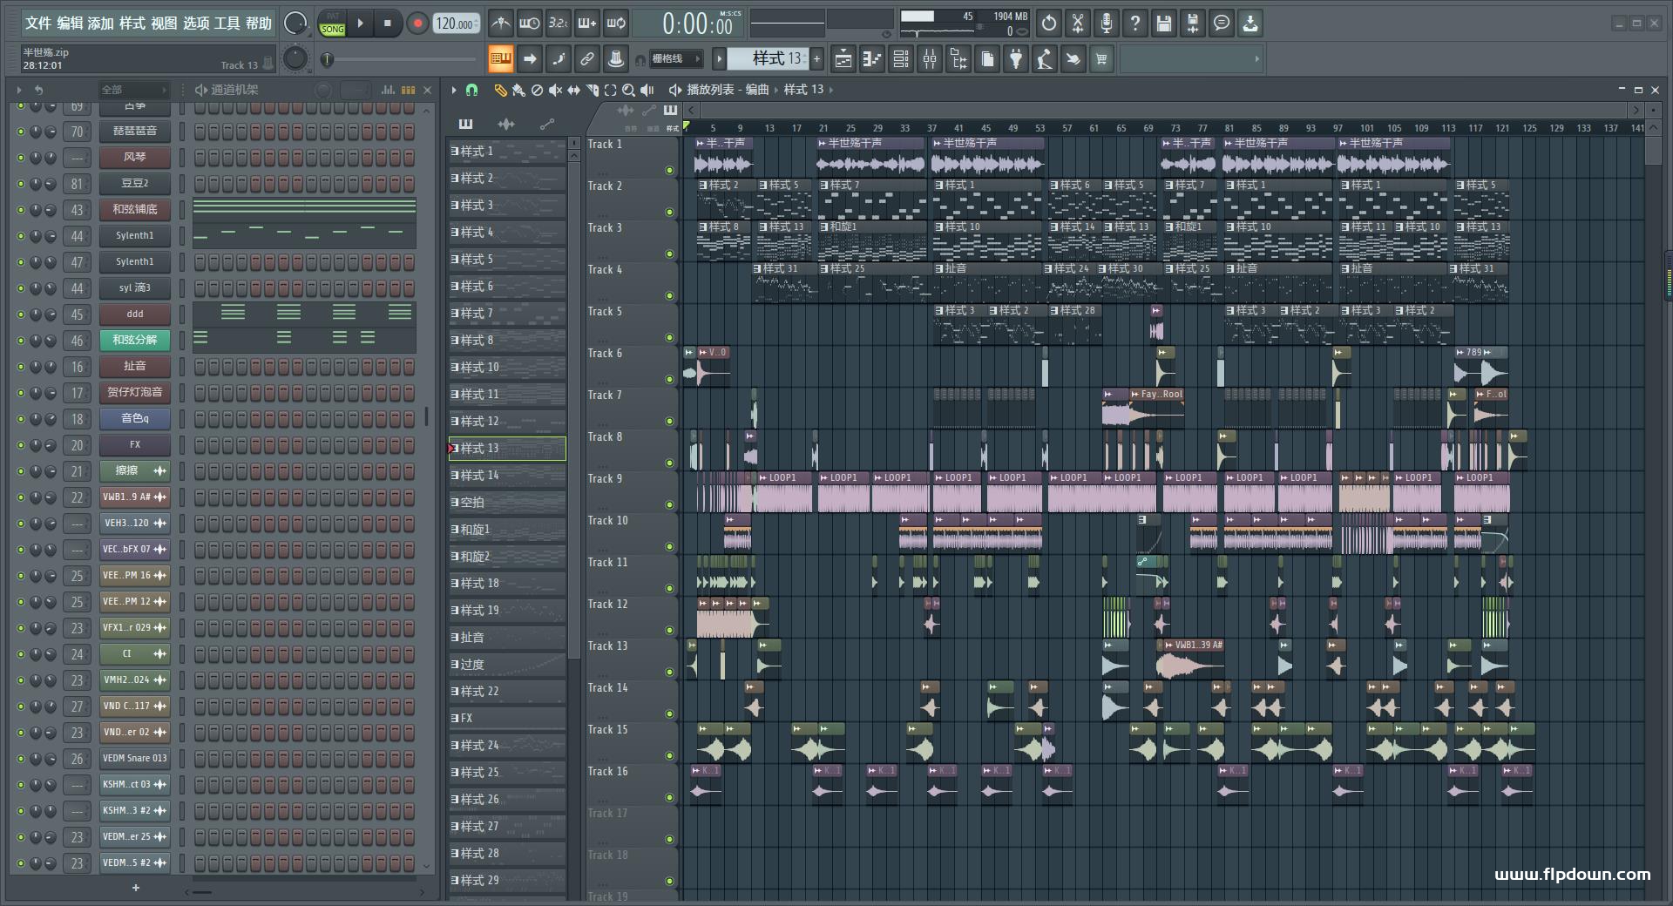Click the 和弦分解 channel button
Image resolution: width=1673 pixels, height=906 pixels.
pyautogui.click(x=135, y=341)
